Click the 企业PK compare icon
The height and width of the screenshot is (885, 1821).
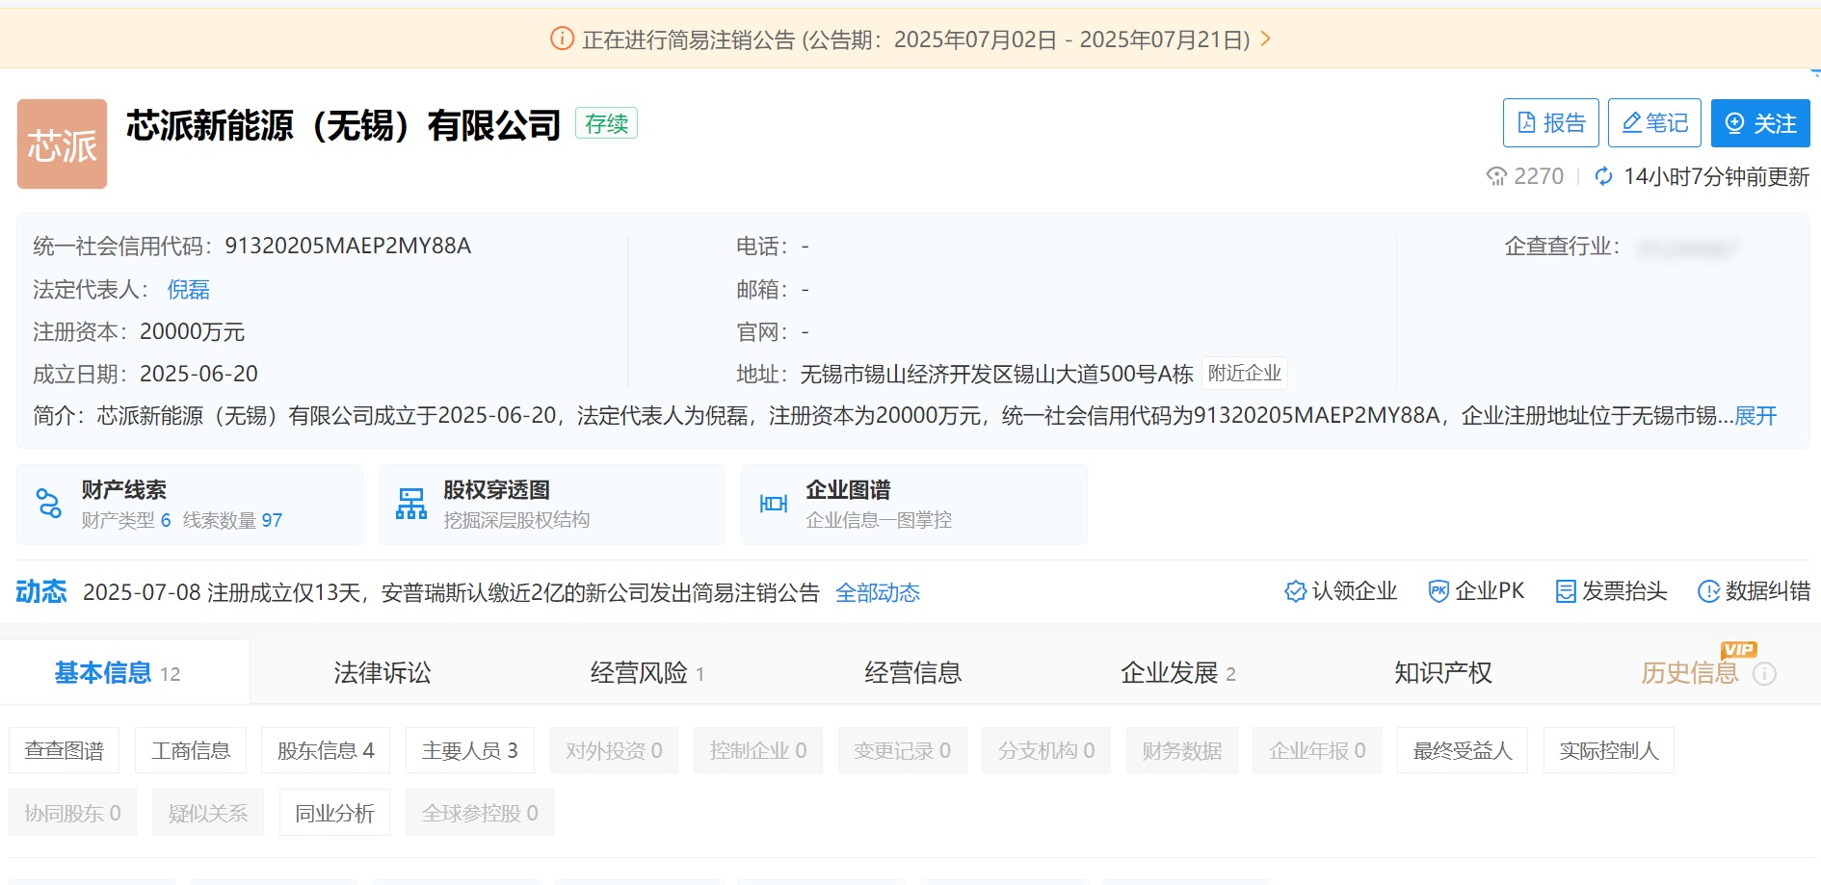tap(1438, 591)
